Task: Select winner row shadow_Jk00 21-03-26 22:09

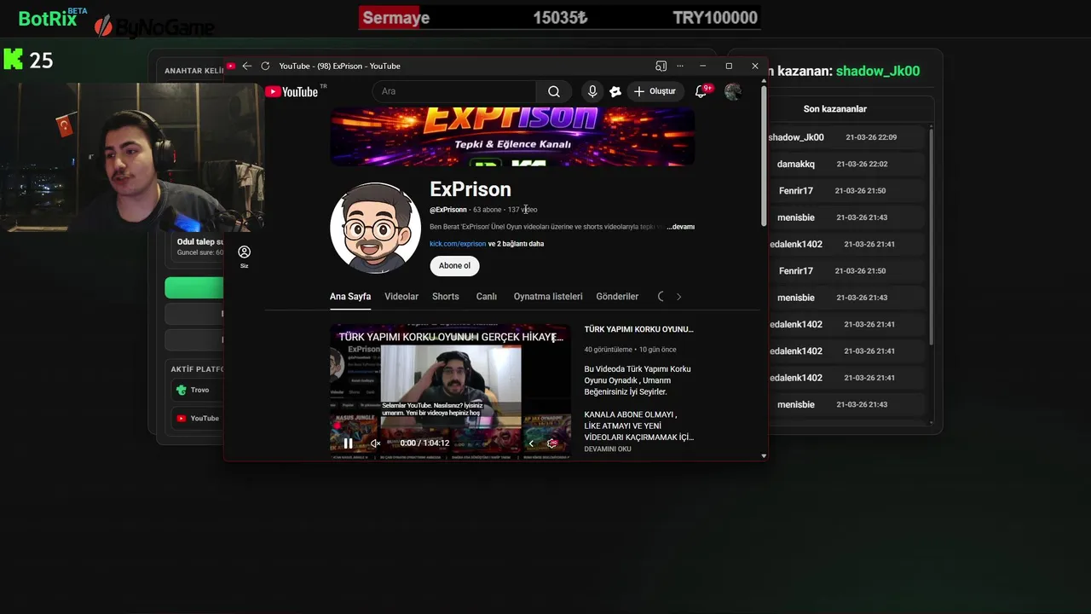Action: (x=846, y=137)
